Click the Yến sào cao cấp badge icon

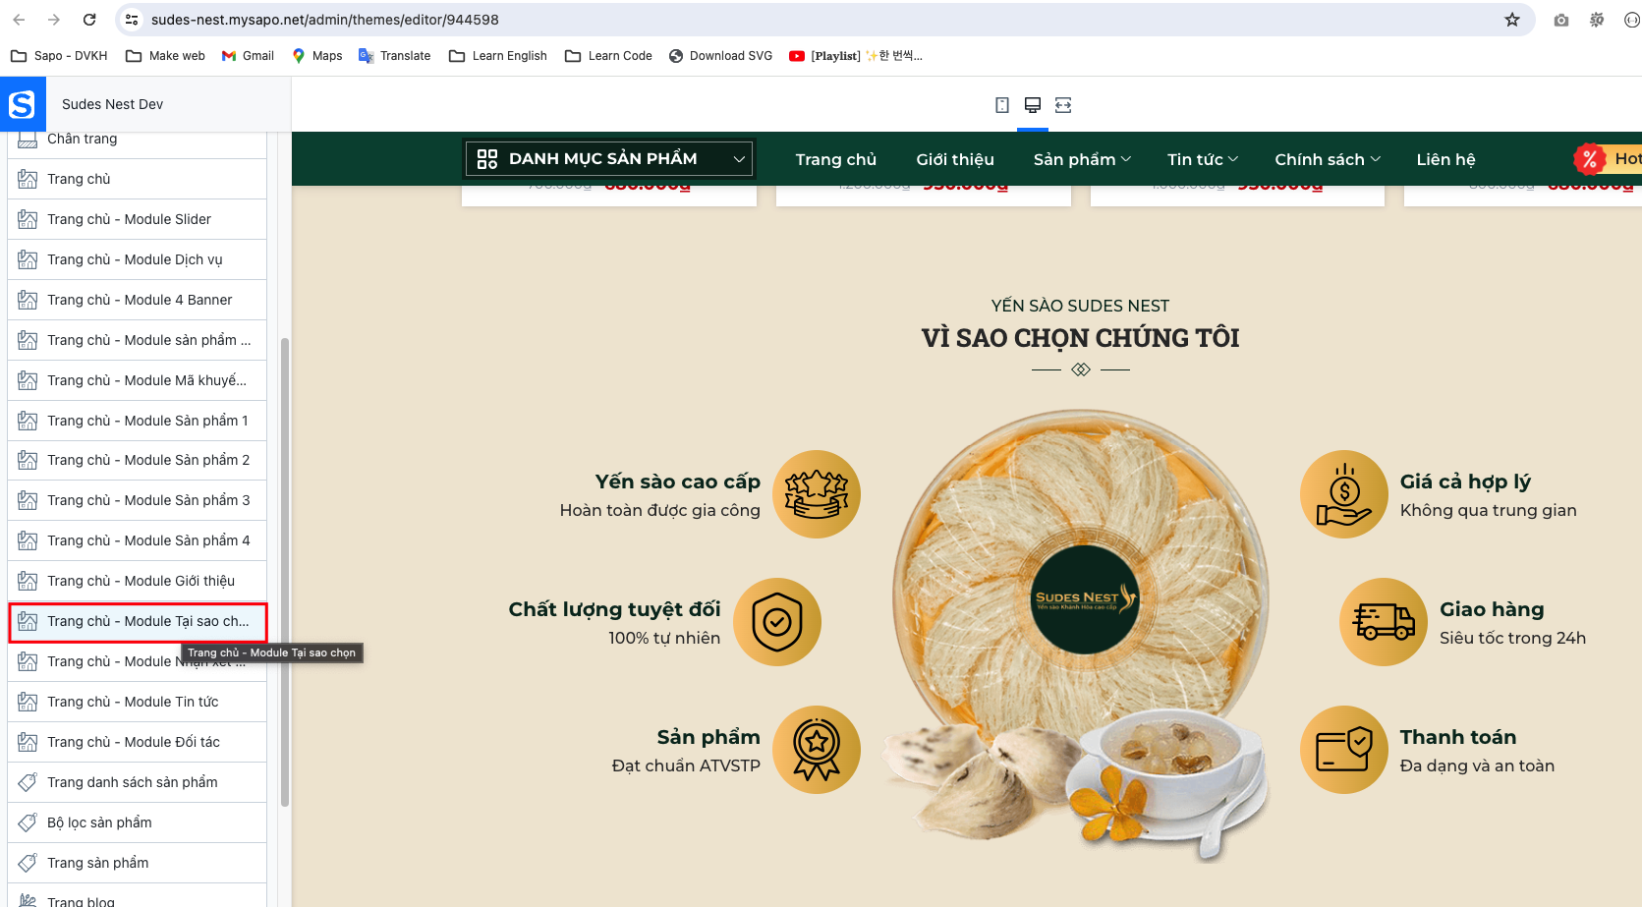click(817, 494)
